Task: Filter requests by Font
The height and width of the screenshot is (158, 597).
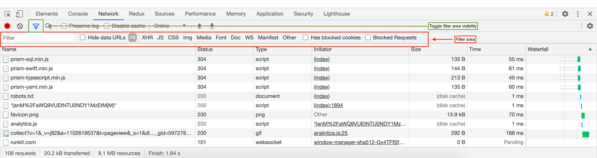Action: (221, 38)
